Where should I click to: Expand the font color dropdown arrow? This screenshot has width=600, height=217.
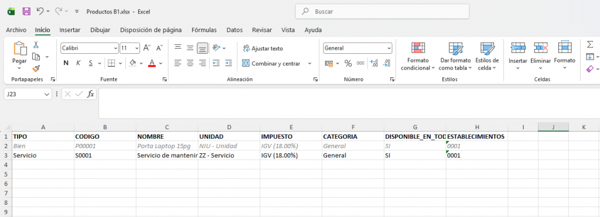point(161,63)
